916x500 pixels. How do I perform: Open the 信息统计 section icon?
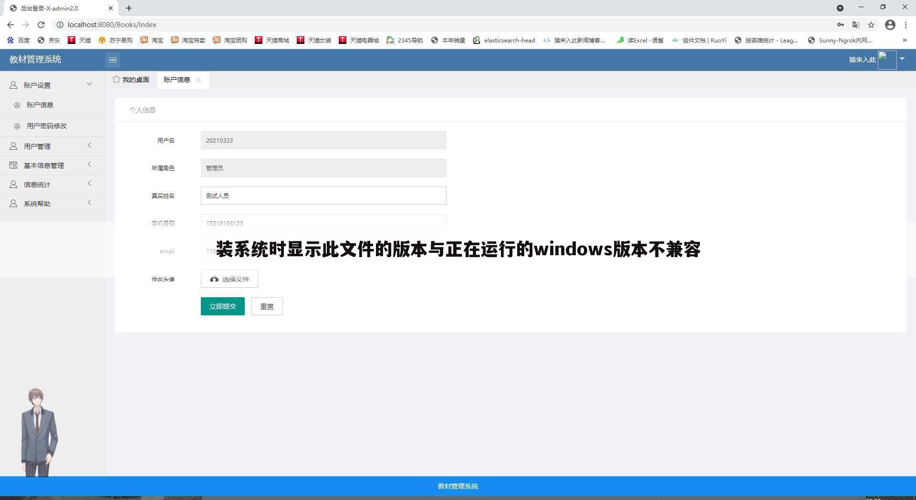tap(13, 184)
